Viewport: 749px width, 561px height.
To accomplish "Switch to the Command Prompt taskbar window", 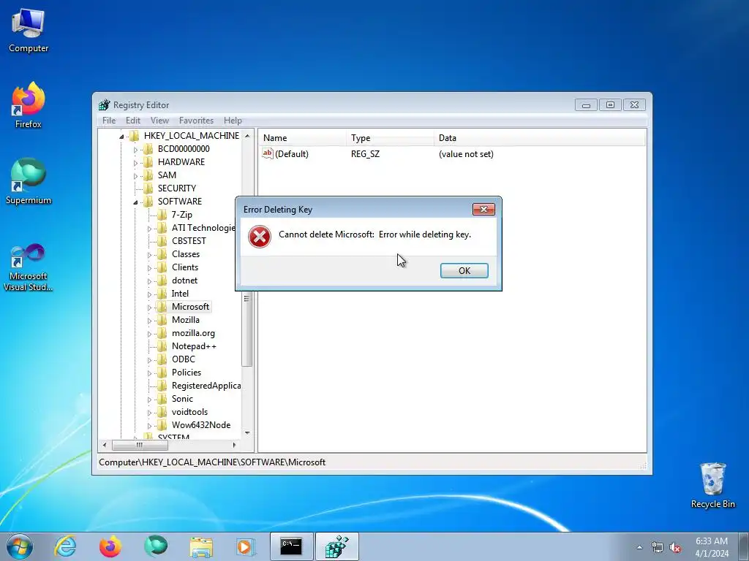I will [291, 546].
